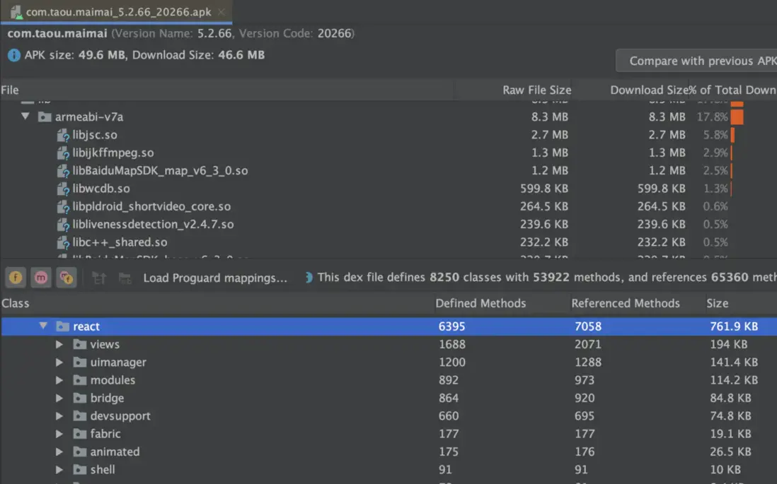Click the uimanager package folder icon
The height and width of the screenshot is (484, 777).
[x=80, y=362]
